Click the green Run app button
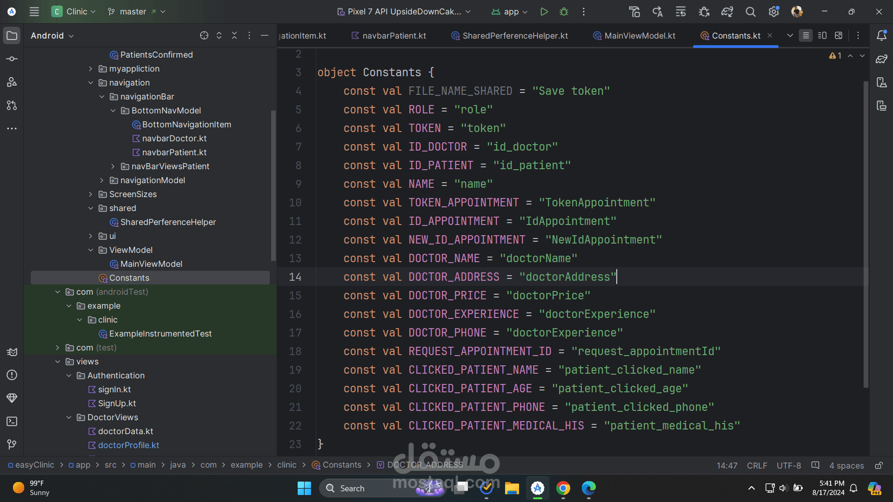Image resolution: width=893 pixels, height=502 pixels. (544, 12)
